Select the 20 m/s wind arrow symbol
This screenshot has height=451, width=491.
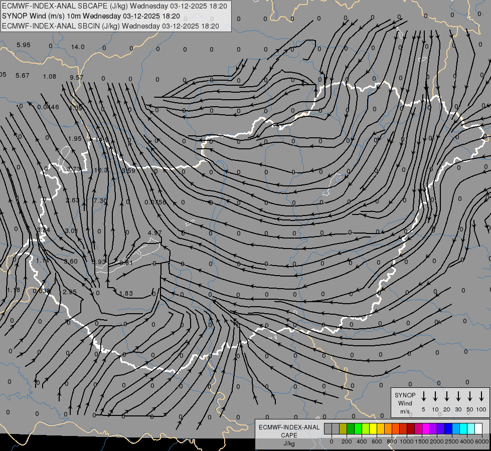coord(447,396)
